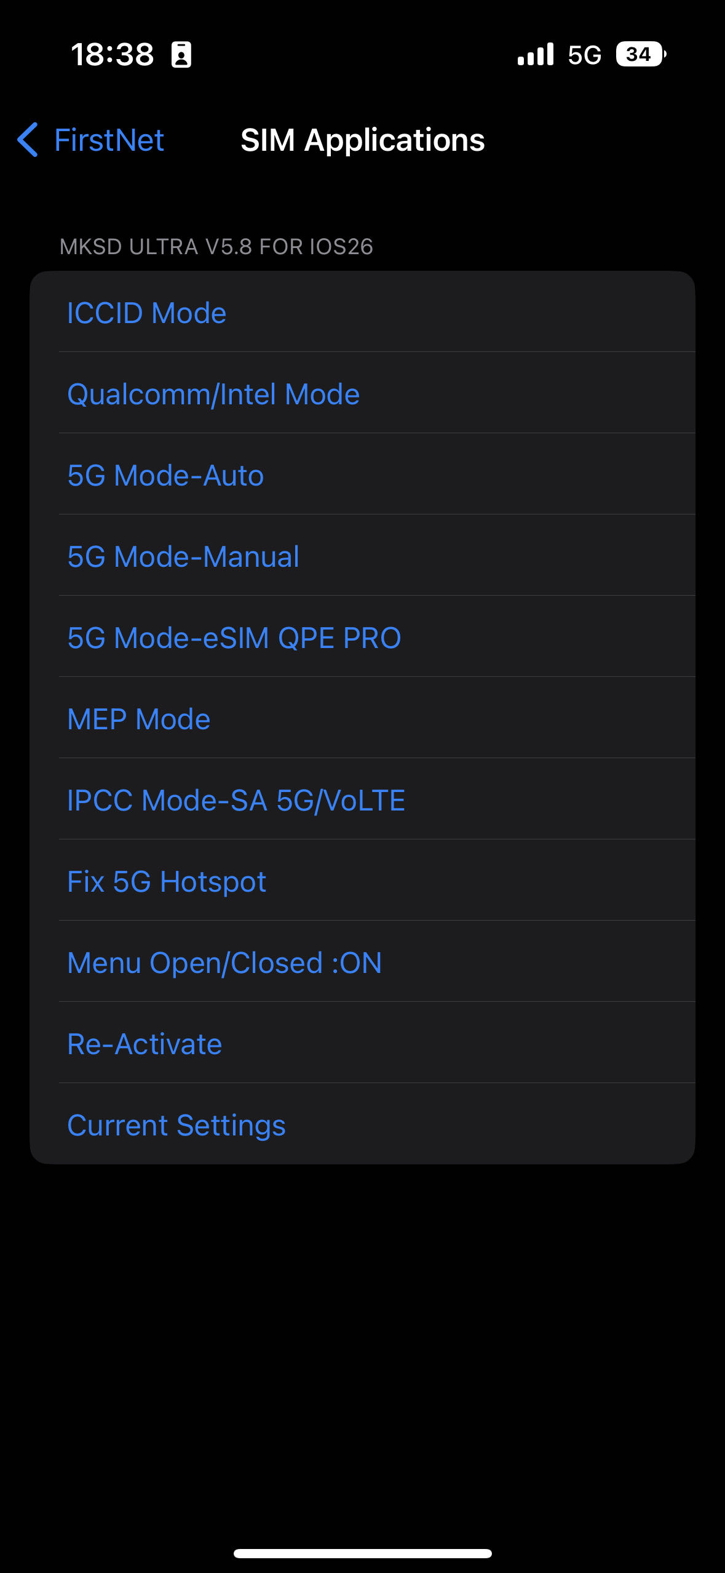The image size is (725, 1573).
Task: View Current Settings
Action: coord(176,1125)
